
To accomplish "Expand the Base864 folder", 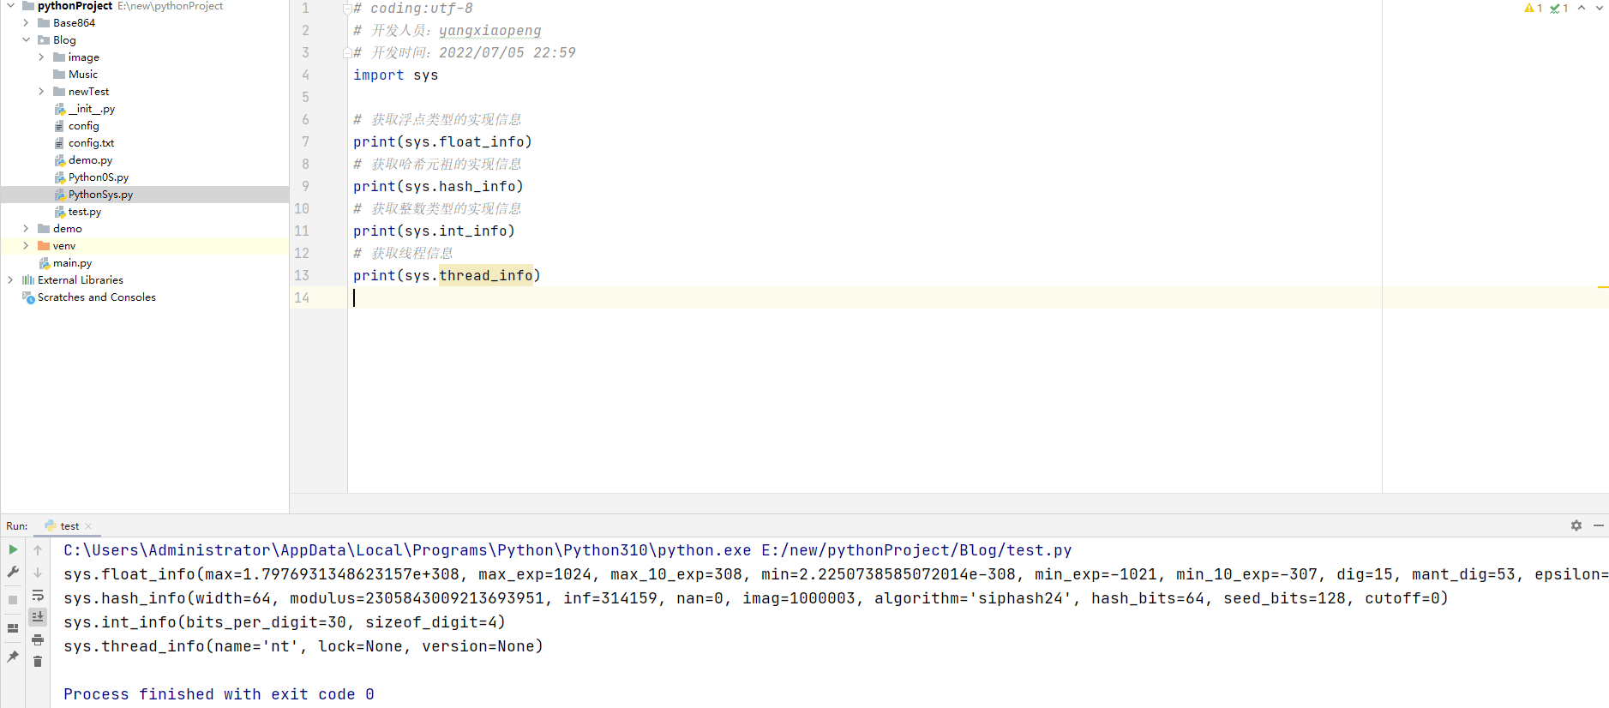I will click(26, 23).
